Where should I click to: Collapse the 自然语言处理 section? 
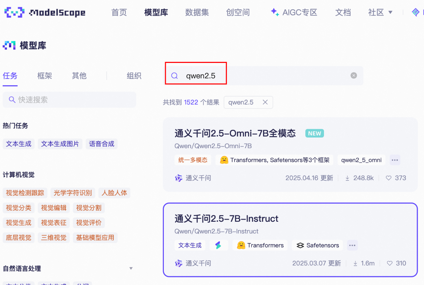[131, 268]
